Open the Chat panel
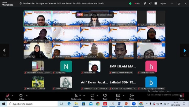This screenshot has width=189, height=107. click(92, 97)
